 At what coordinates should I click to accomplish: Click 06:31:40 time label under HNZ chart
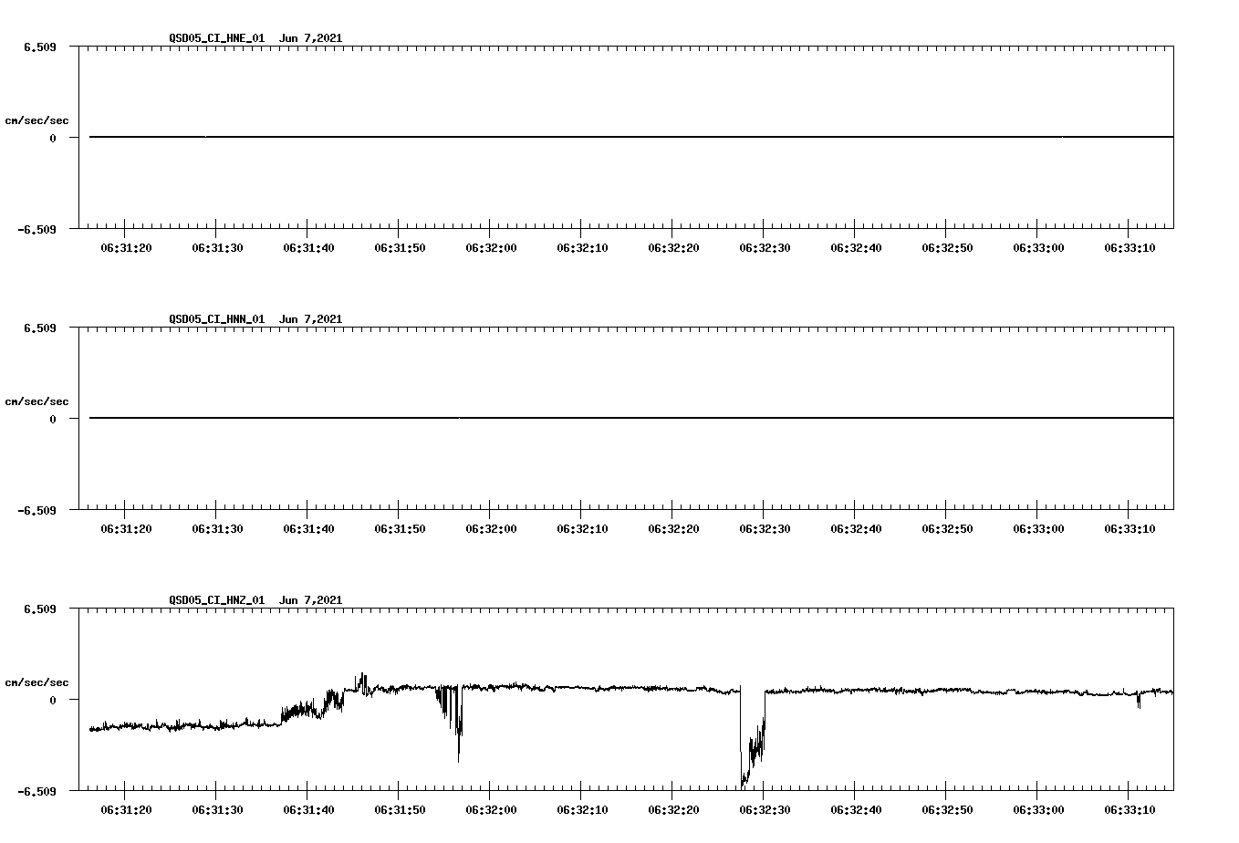[x=308, y=810]
